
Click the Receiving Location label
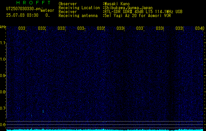[79, 8]
